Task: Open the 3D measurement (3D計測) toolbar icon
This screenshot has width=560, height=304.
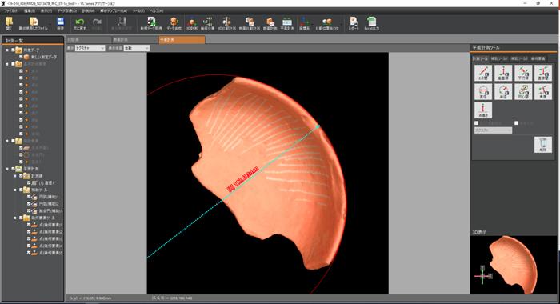Action: 192,23
